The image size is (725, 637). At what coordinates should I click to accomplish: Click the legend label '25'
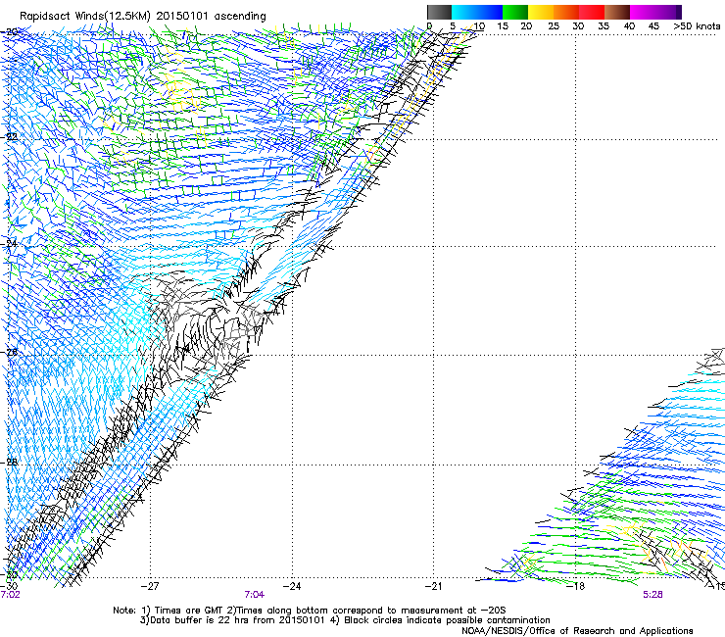pos(553,26)
